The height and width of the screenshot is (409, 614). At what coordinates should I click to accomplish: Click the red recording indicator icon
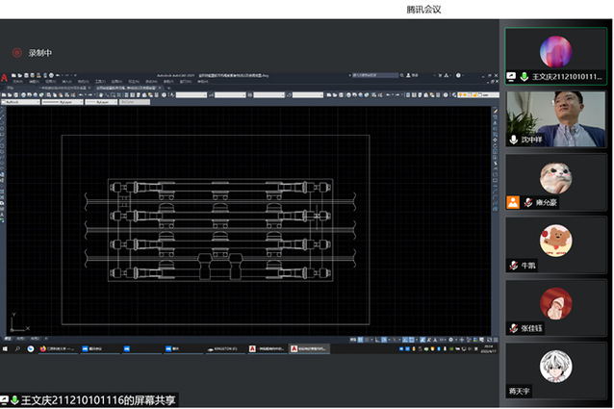coord(16,53)
